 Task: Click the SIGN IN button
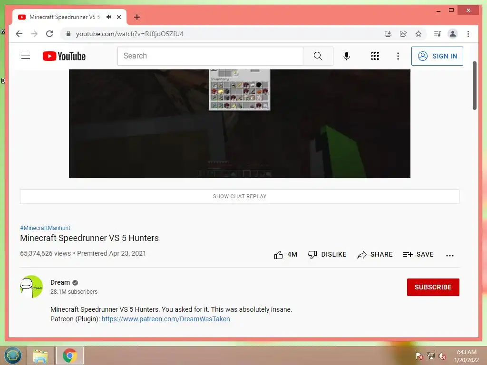click(437, 56)
